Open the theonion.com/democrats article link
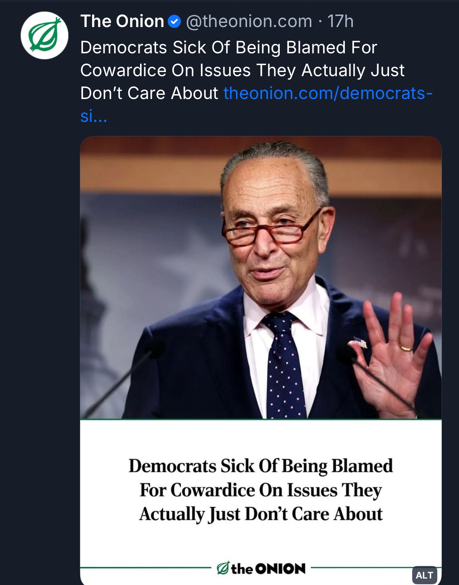This screenshot has width=459, height=585. (328, 93)
